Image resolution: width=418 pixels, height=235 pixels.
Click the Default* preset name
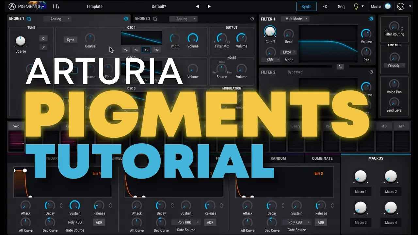[x=159, y=7]
